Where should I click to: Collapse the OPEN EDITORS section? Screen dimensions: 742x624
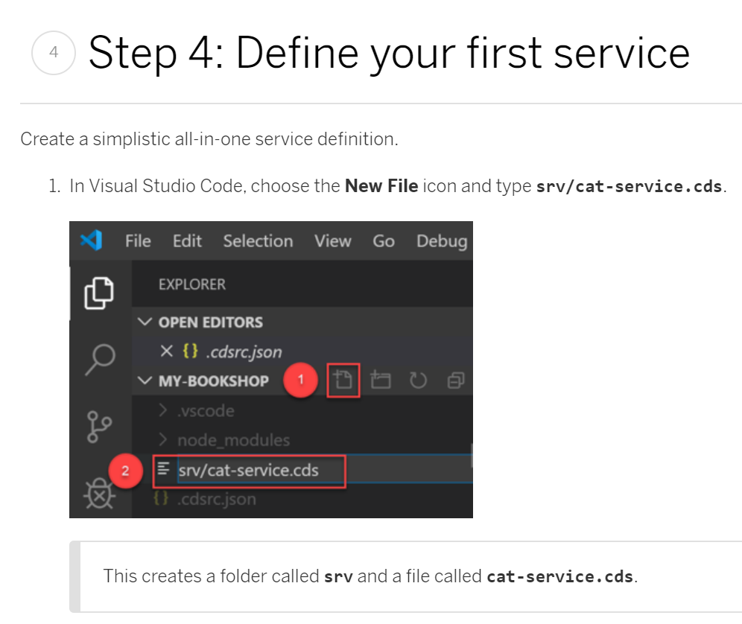pos(146,322)
